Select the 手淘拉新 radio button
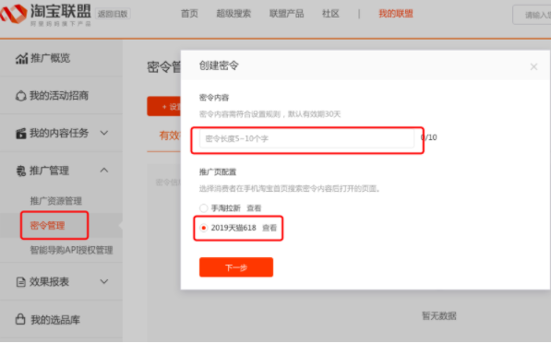 [x=203, y=207]
